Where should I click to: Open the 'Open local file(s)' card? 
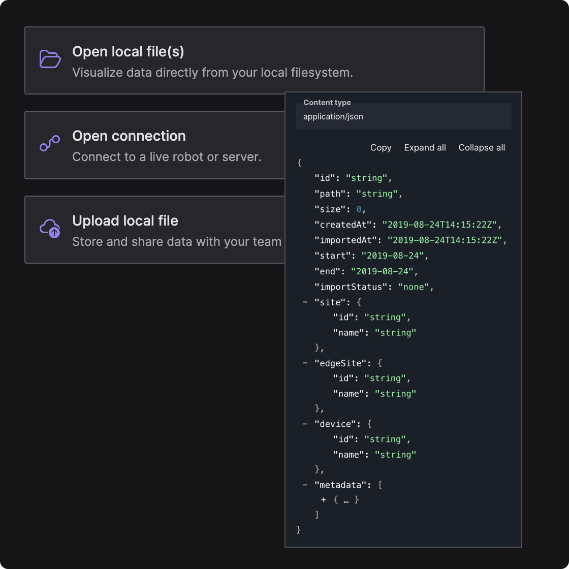(x=254, y=60)
